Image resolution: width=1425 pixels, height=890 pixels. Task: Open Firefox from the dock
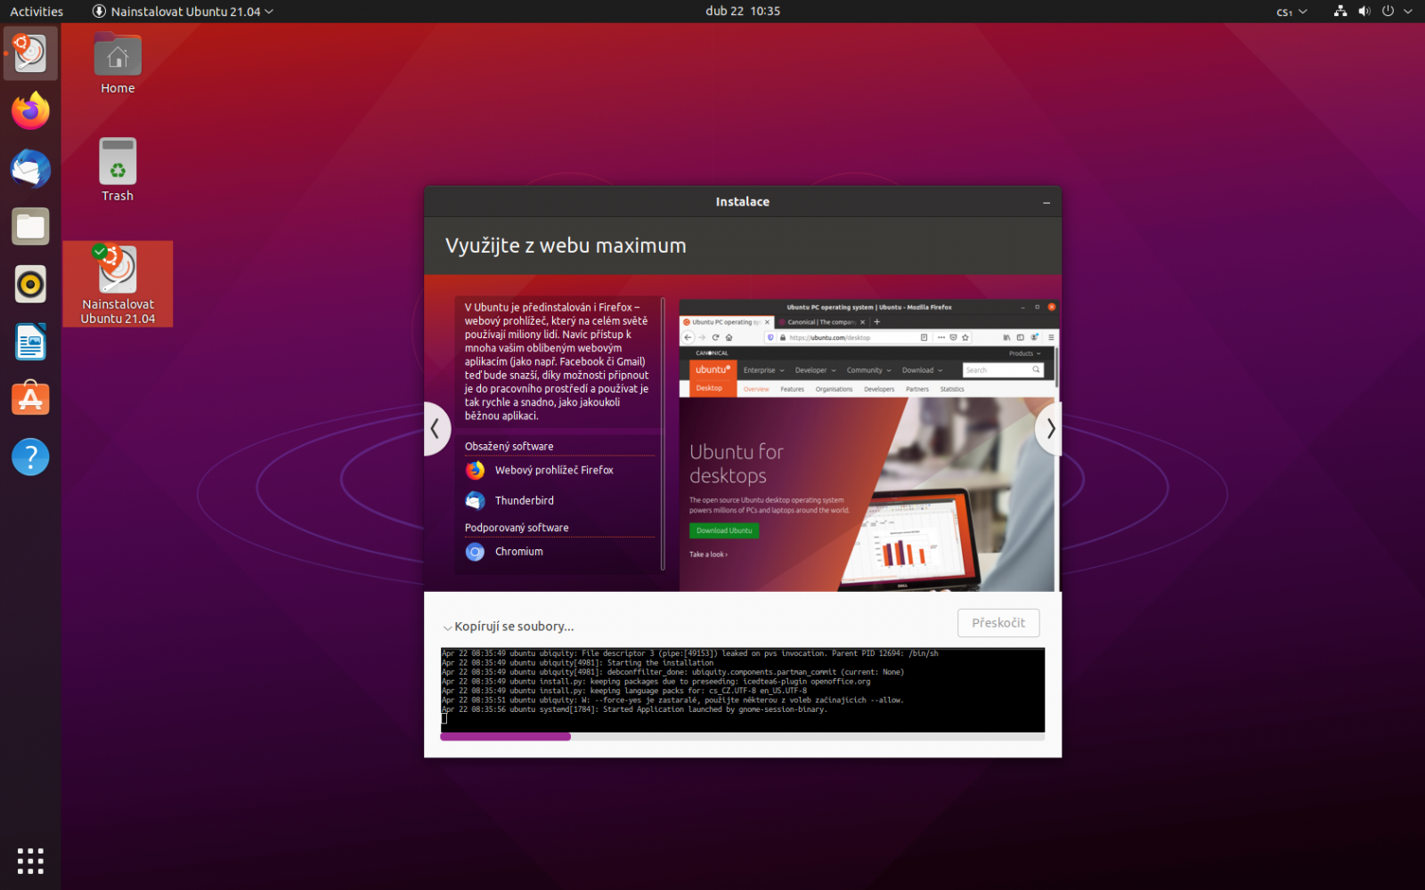tap(30, 110)
